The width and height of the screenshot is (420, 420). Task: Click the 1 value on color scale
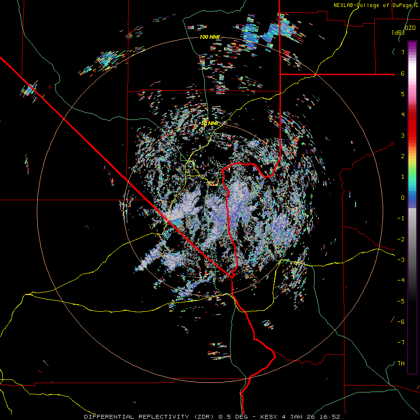click(403, 177)
